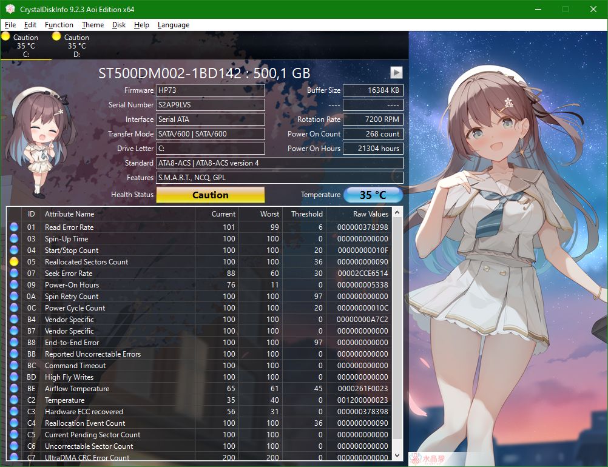Open the Disk menu
Screen dimensions: 608x467
(x=119, y=25)
